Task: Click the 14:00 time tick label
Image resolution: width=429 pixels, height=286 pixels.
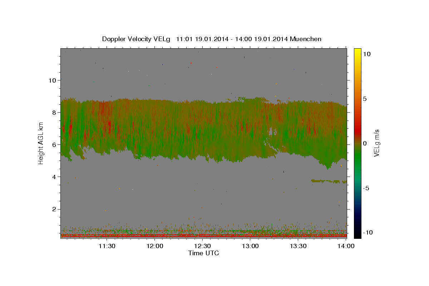Action: tap(346, 246)
